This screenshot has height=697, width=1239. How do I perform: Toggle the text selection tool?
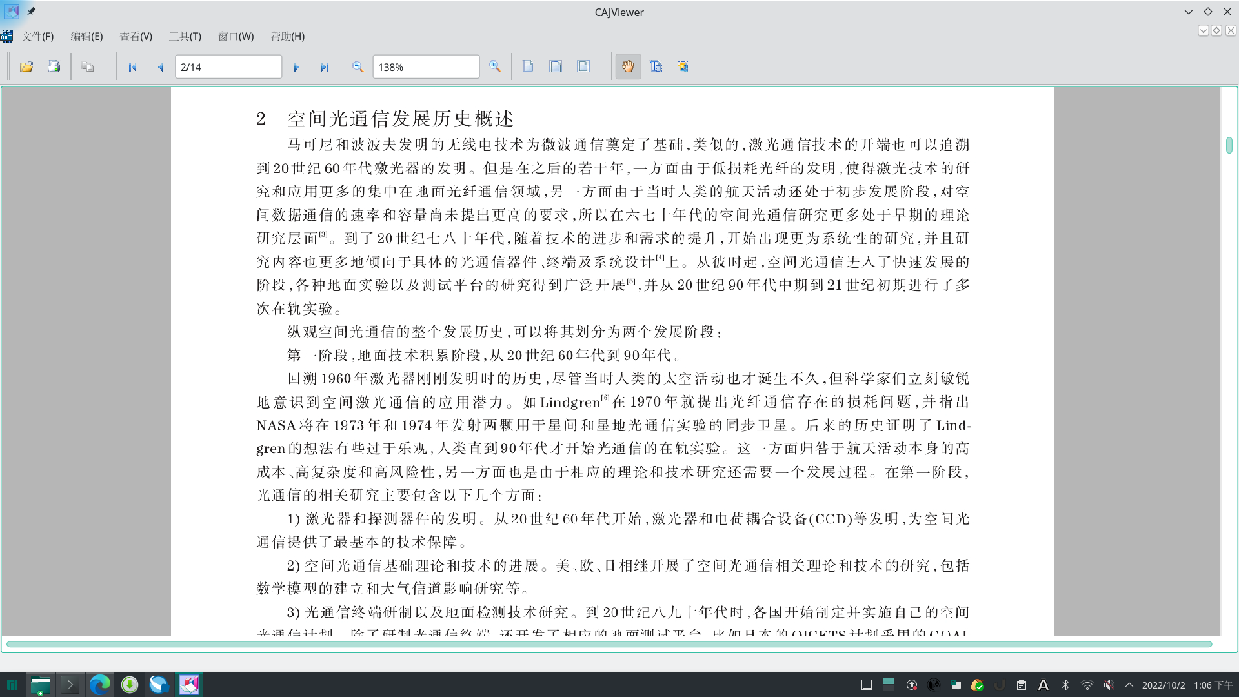point(656,66)
